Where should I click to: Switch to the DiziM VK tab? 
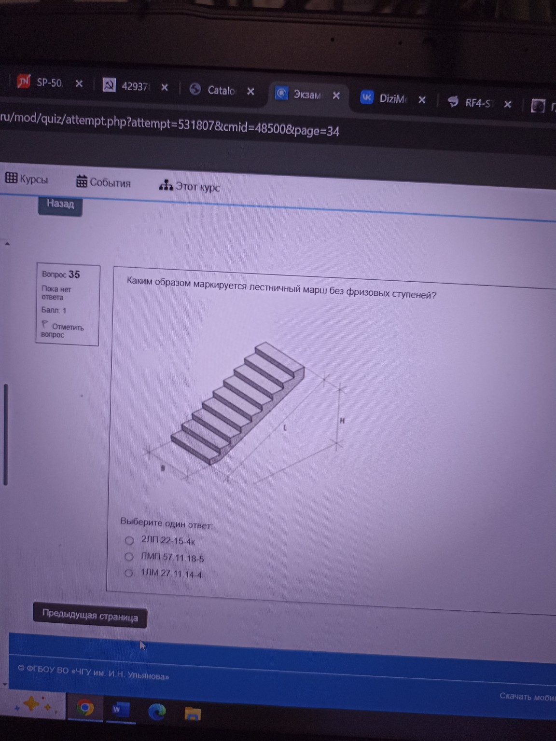(386, 98)
